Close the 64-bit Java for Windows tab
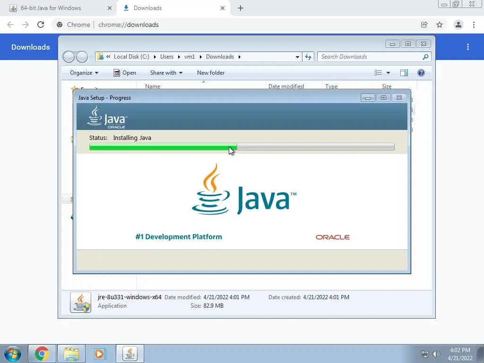 [x=109, y=8]
